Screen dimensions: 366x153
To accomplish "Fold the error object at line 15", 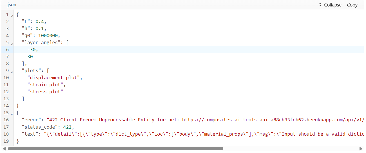I will coord(12,113).
